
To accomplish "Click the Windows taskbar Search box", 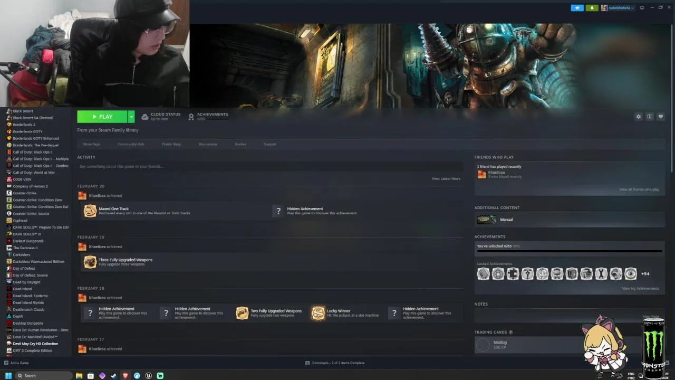I will click(43, 376).
